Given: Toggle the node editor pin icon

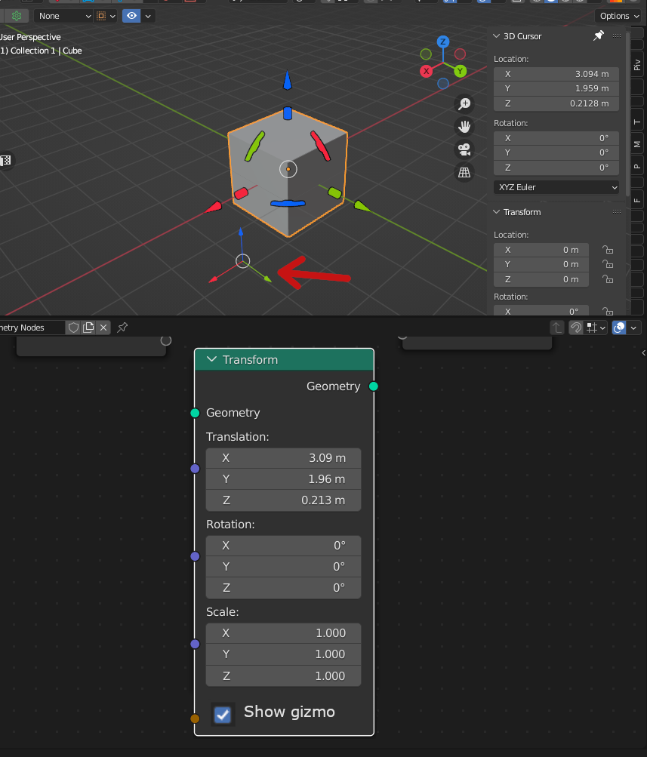Looking at the screenshot, I should pyautogui.click(x=122, y=328).
